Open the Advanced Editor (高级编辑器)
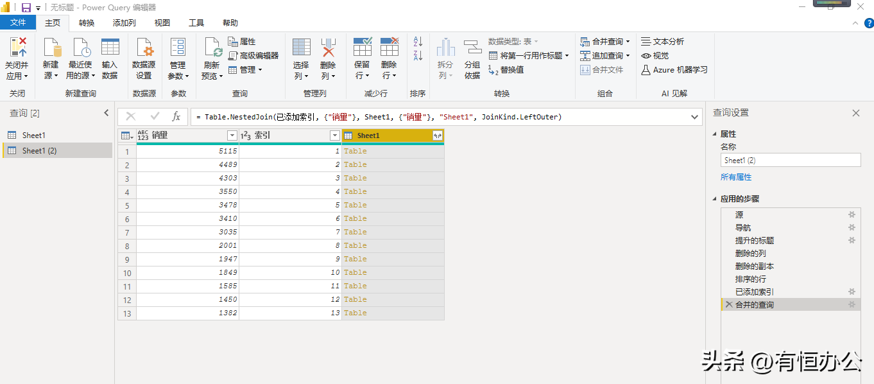This screenshot has height=384, width=874. click(x=253, y=56)
